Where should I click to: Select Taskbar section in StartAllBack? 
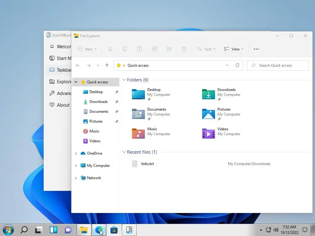pyautogui.click(x=60, y=70)
